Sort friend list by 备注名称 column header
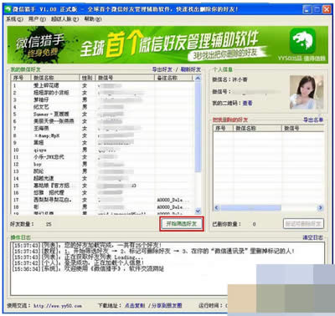Image resolution: width=335 pixels, height=316 pixels. (173, 78)
